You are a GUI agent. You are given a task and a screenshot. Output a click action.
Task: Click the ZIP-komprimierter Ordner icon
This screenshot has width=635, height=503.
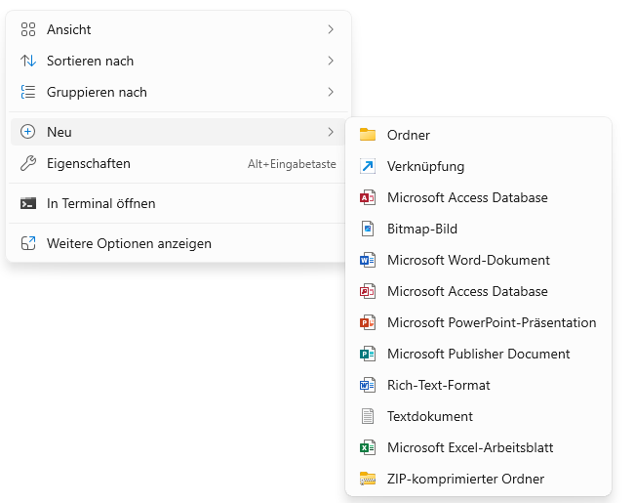click(368, 479)
